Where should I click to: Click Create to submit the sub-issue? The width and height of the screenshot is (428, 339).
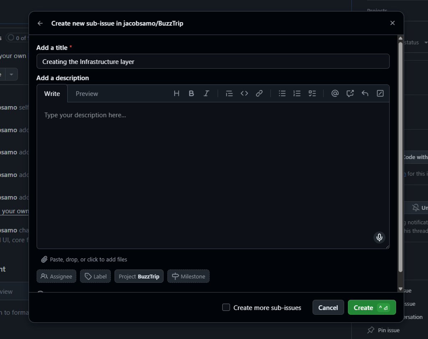[372, 307]
